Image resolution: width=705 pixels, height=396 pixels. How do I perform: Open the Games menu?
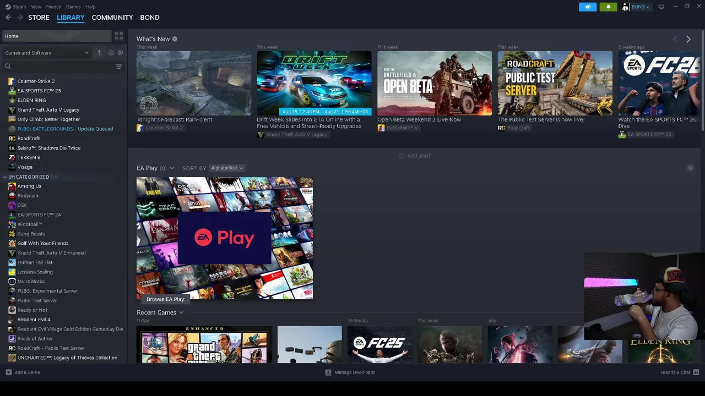[x=73, y=7]
